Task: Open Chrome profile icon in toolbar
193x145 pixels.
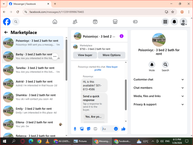Action: point(182,12)
